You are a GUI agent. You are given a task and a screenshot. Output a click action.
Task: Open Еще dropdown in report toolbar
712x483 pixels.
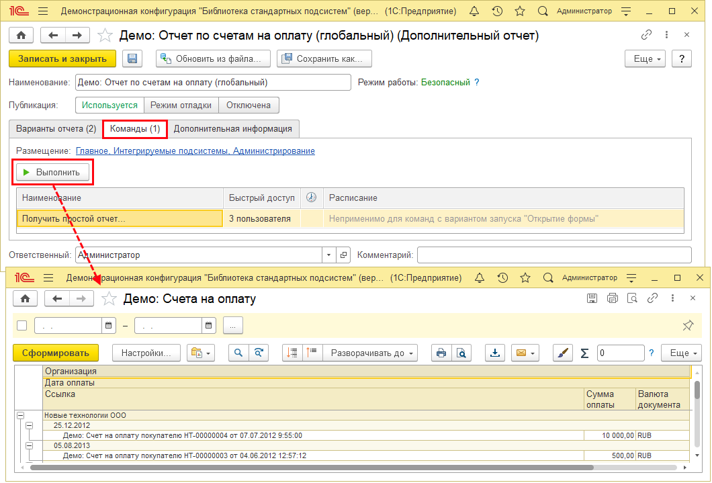point(681,353)
